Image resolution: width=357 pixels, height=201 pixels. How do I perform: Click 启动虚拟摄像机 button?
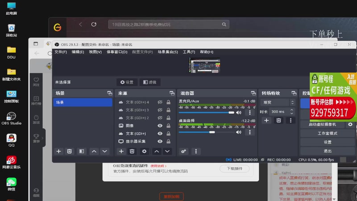click(x=322, y=124)
